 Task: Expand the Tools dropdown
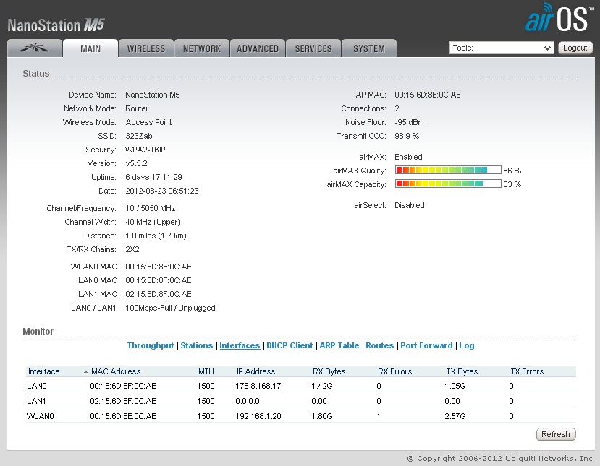(x=502, y=48)
